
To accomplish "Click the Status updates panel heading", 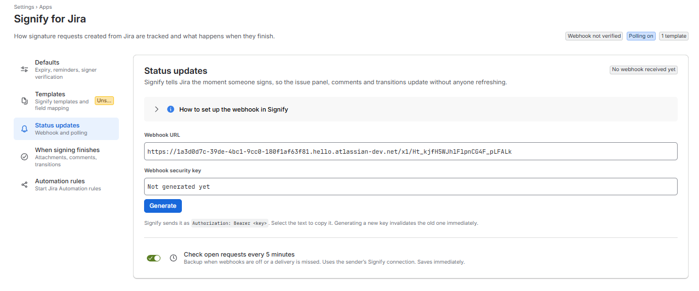I will [x=176, y=71].
